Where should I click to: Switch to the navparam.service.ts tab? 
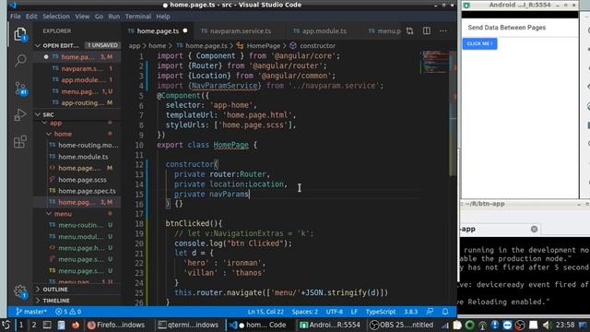(240, 31)
